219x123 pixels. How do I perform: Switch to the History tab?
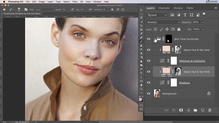point(178,8)
